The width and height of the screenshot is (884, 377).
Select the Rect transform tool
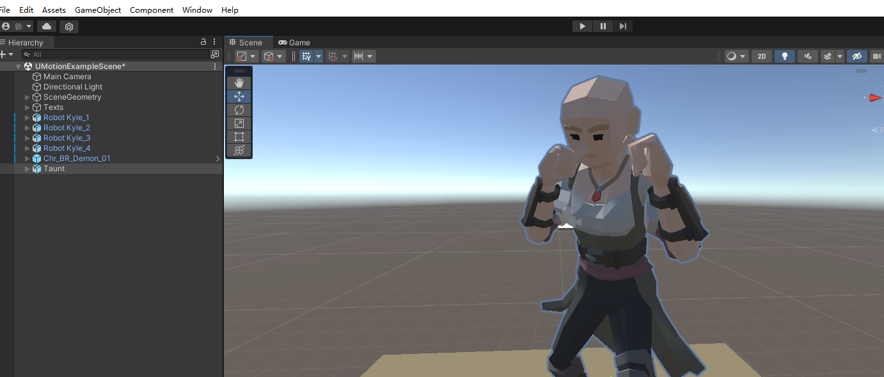pos(239,137)
